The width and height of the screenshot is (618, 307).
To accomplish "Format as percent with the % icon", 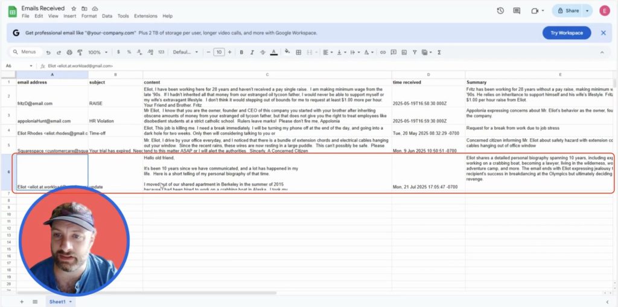I will pos(129,52).
